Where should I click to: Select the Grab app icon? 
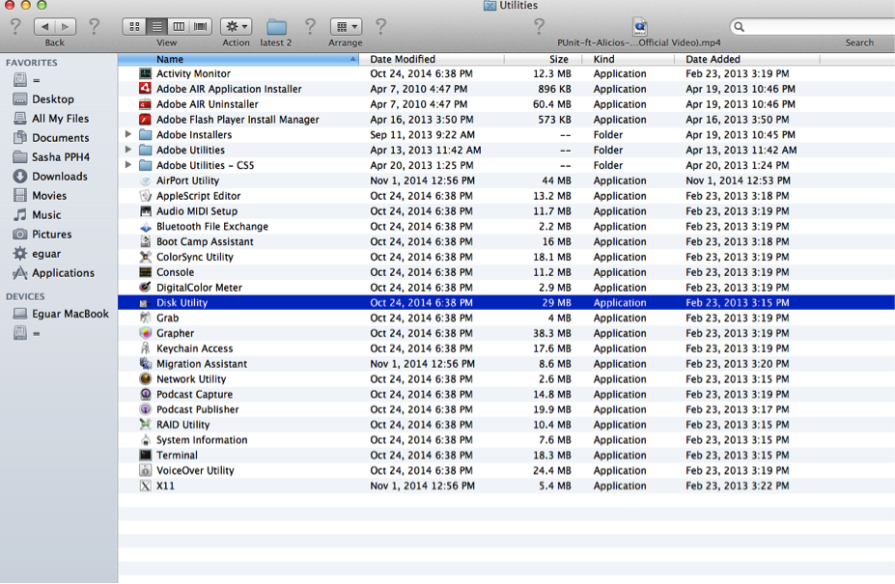pos(146,318)
